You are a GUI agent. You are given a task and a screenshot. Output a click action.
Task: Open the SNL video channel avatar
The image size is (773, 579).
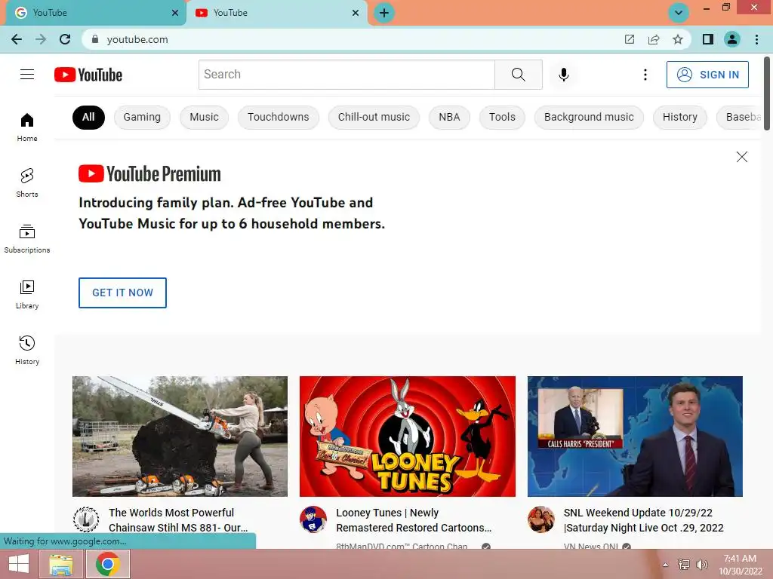pos(540,519)
